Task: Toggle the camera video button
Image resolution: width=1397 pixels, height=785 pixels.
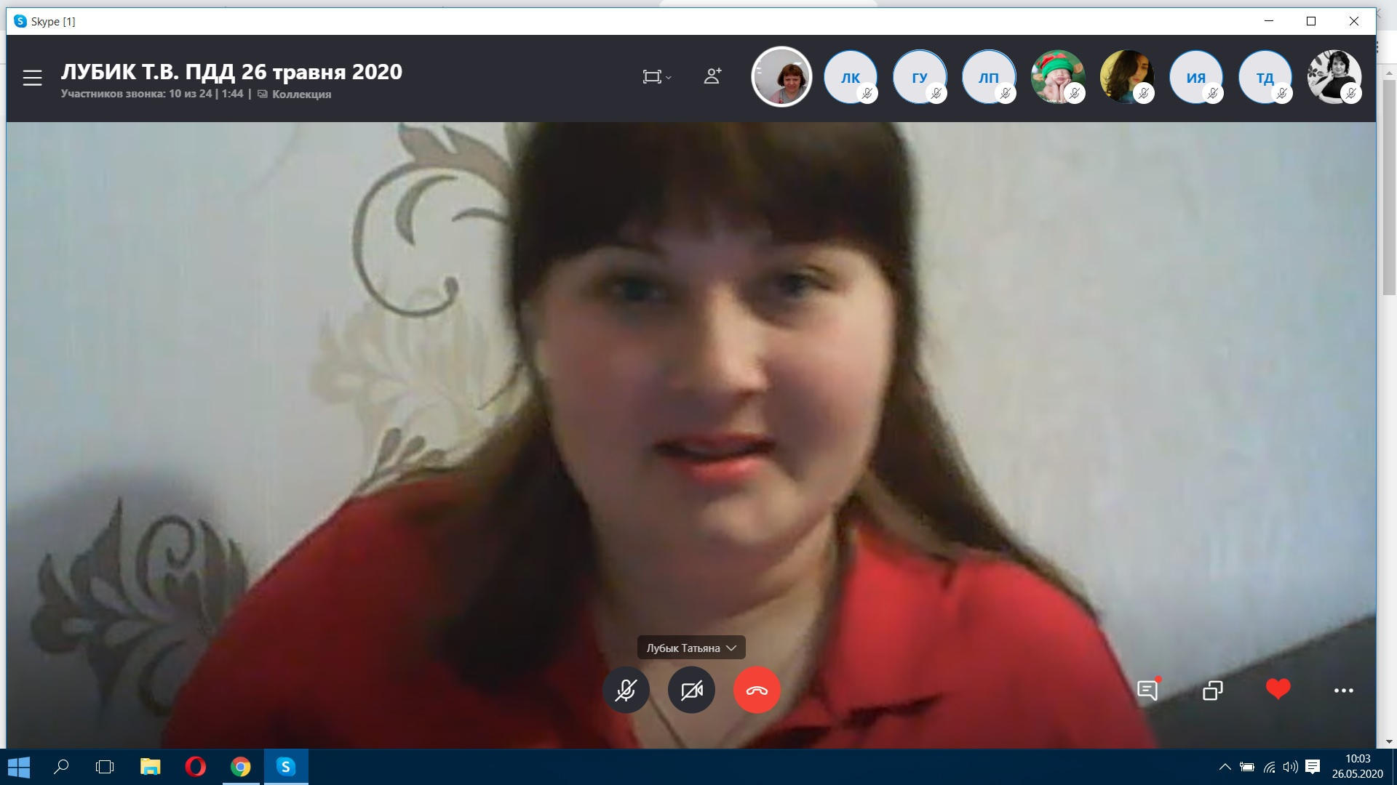Action: [691, 690]
